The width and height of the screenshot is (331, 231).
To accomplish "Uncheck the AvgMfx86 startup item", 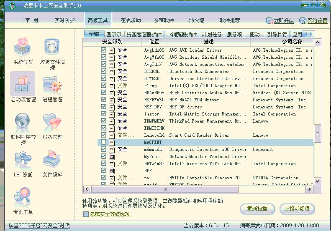I will [103, 57].
